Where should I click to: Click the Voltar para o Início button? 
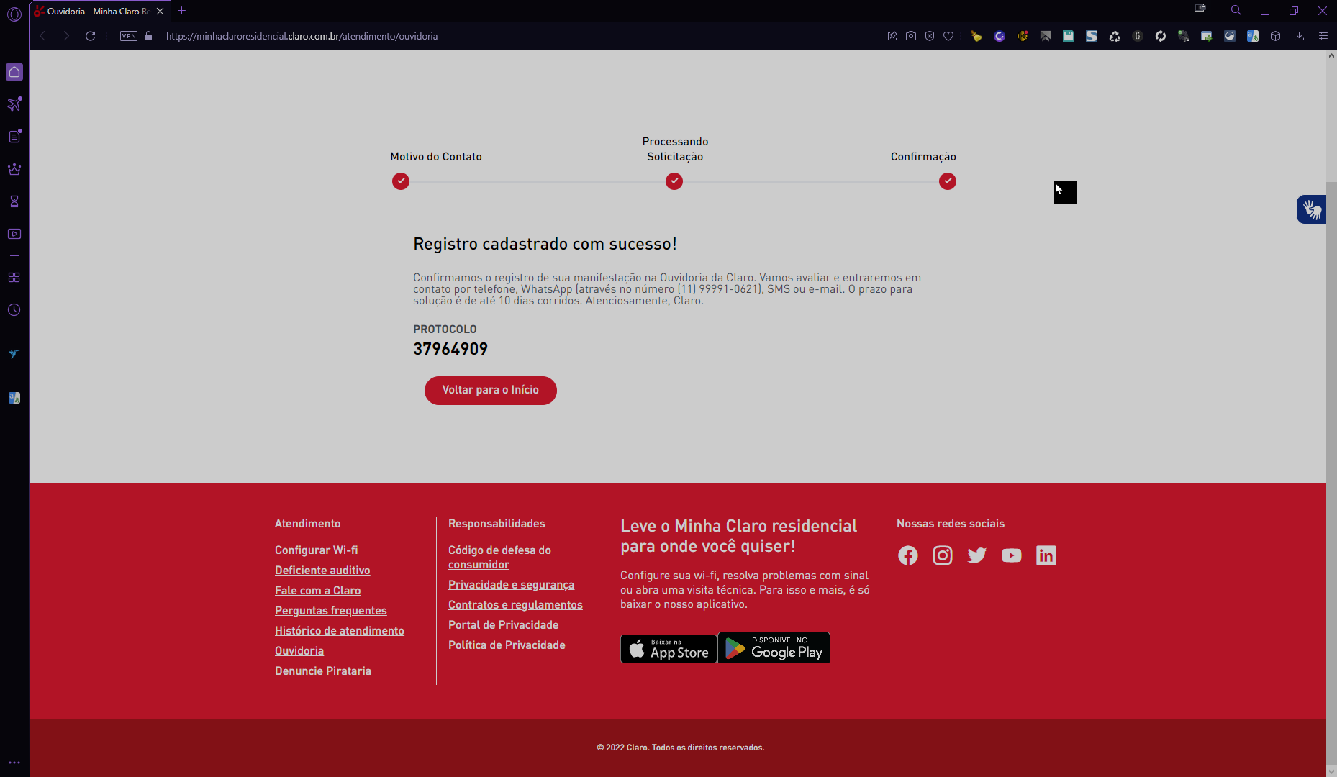point(491,390)
